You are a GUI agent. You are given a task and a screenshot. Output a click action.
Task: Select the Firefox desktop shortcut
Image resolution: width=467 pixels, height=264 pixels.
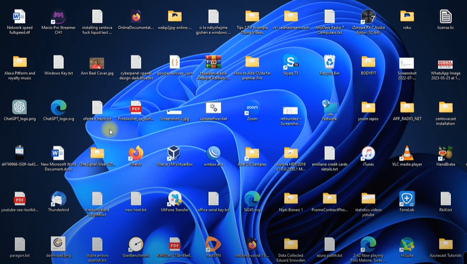point(136,153)
